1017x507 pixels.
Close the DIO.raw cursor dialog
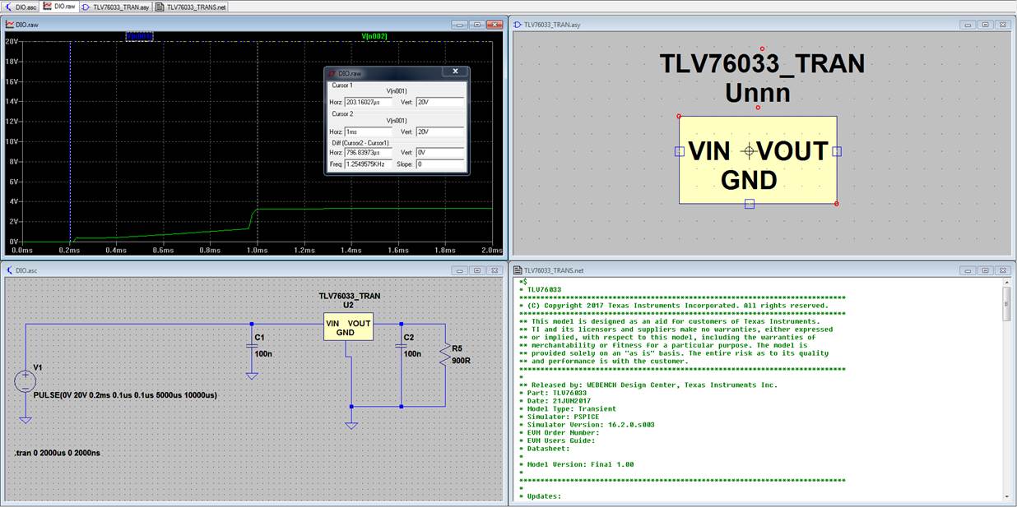point(455,72)
